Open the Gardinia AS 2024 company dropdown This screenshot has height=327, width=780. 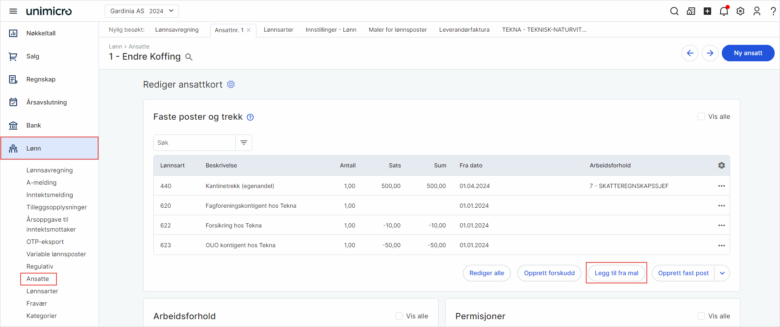click(142, 11)
